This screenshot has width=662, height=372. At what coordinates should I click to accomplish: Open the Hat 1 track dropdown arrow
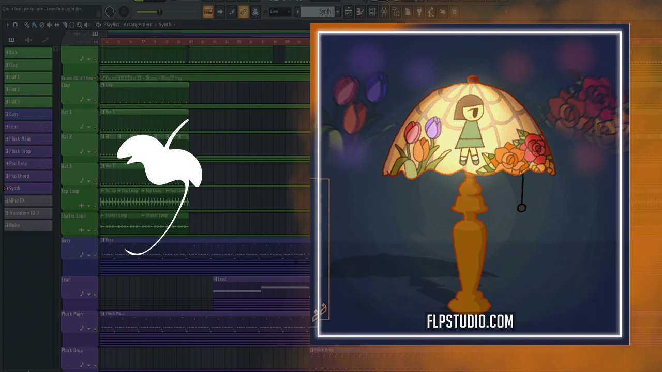pos(88,127)
